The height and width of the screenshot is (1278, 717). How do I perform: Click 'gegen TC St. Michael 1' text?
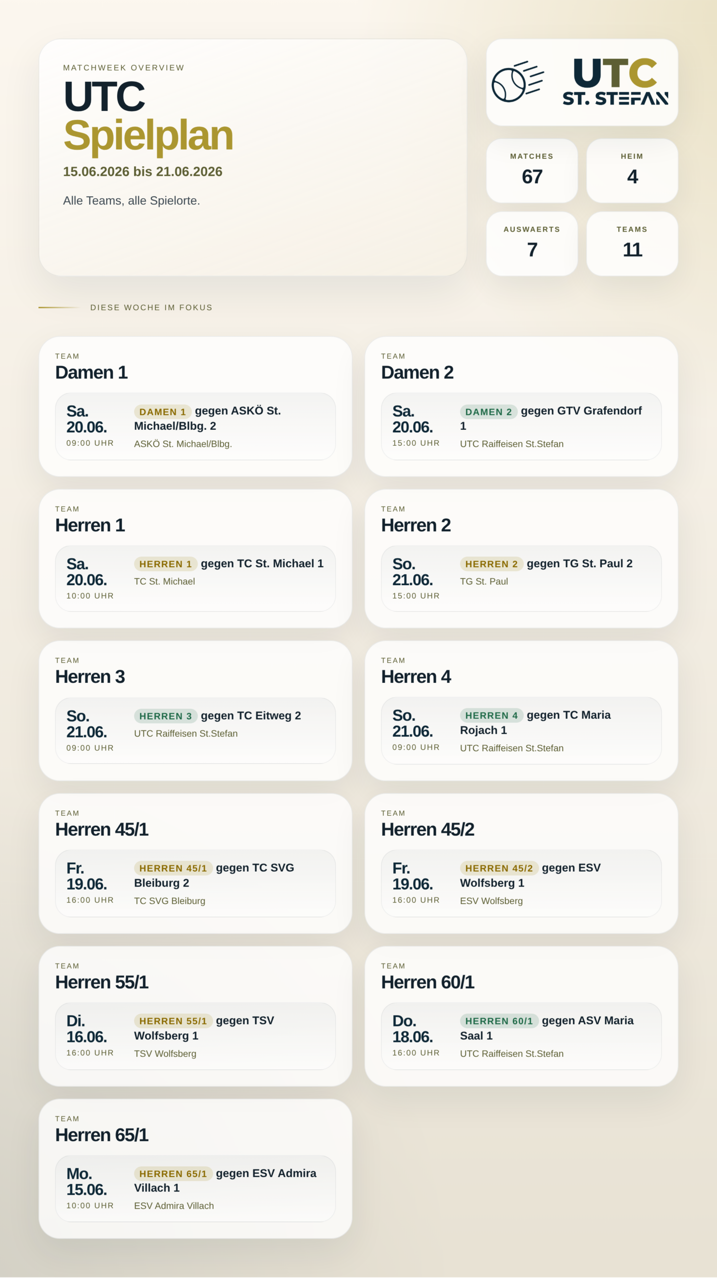tap(262, 564)
